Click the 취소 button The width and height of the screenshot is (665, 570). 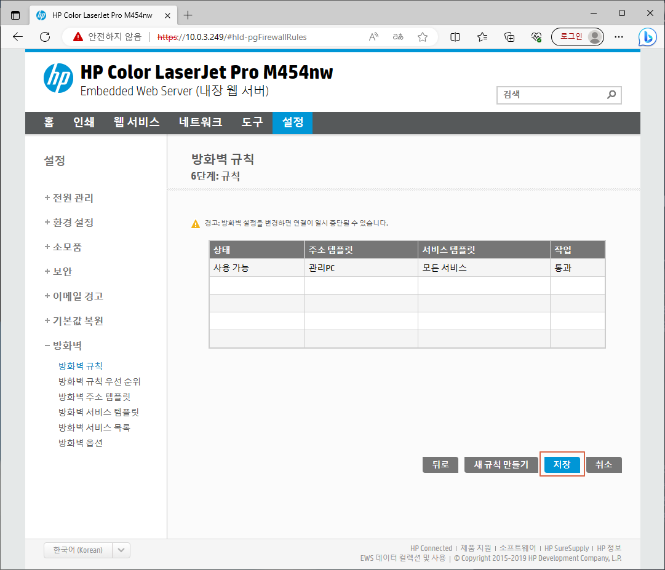pyautogui.click(x=604, y=464)
